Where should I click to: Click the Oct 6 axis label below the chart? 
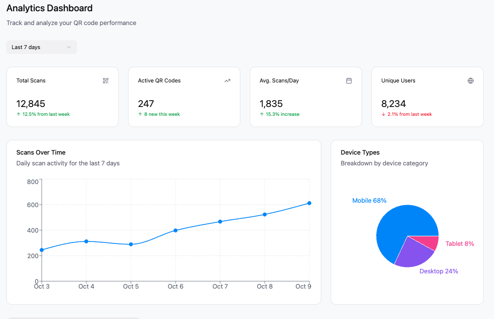(175, 286)
